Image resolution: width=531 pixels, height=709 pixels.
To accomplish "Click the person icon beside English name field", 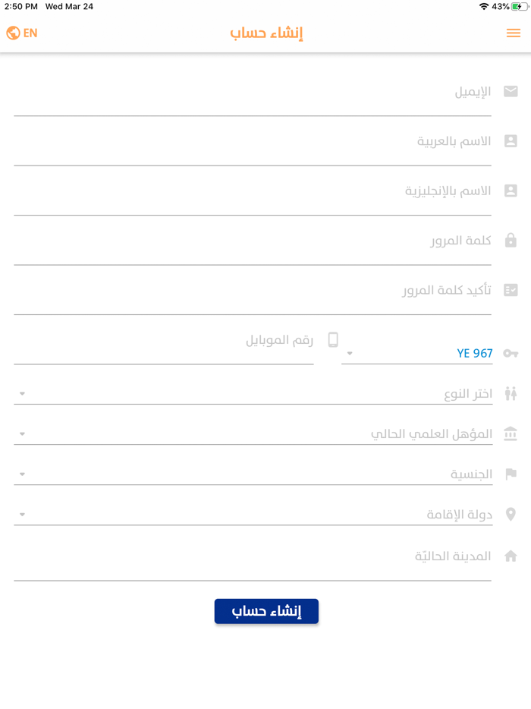I will tap(511, 191).
